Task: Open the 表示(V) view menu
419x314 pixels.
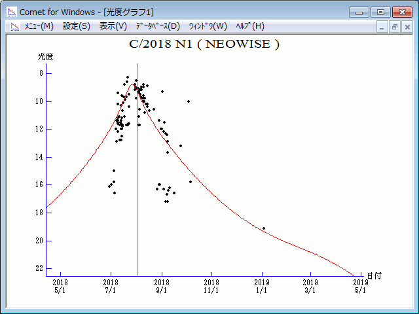Action: coord(113,26)
